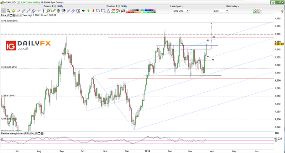
Task: Open the price alert bell tool
Action: click(13, 11)
